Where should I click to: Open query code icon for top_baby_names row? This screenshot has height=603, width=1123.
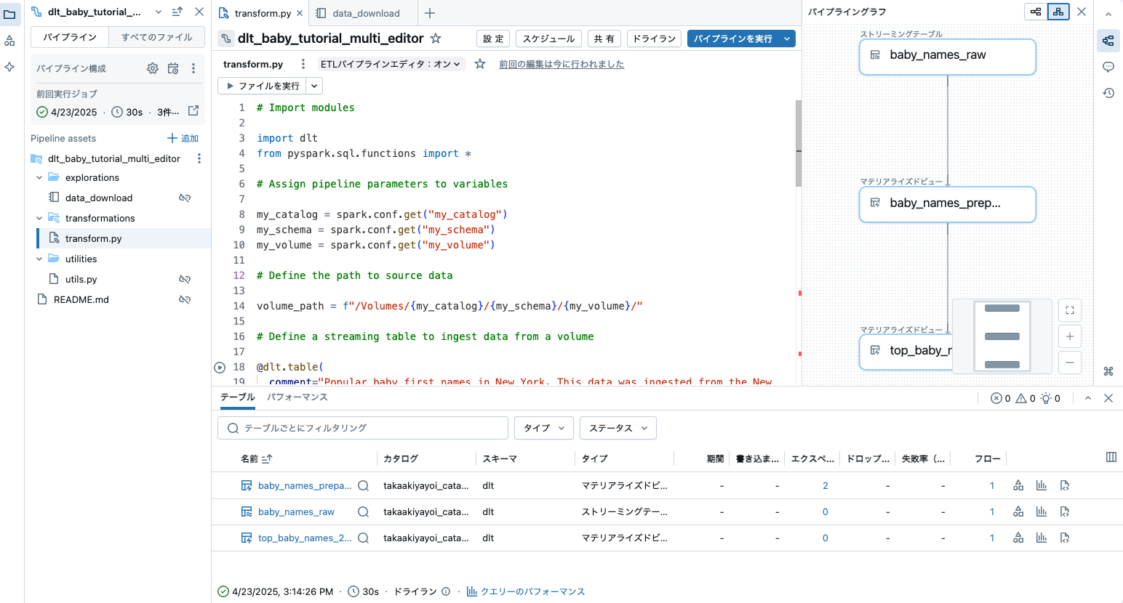pyautogui.click(x=1064, y=538)
